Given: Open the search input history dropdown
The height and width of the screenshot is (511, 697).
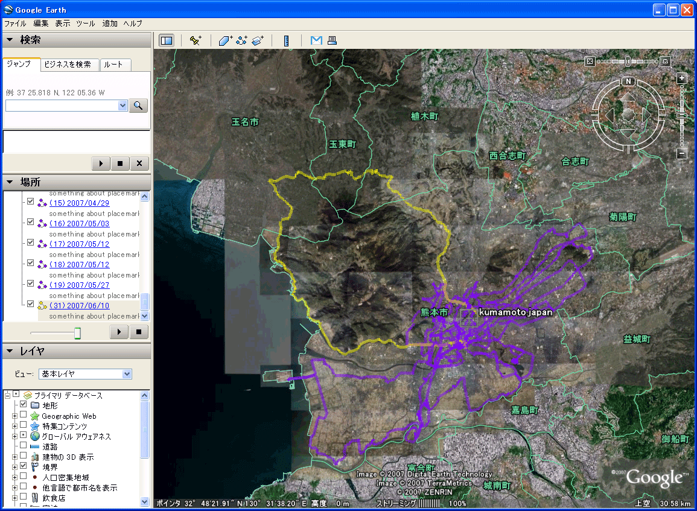Looking at the screenshot, I should tap(123, 106).
